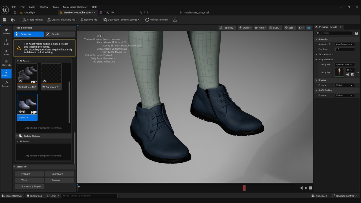This screenshot has width=361, height=203.
Task: Open the Epic quality dropdown
Action: pos(290,28)
